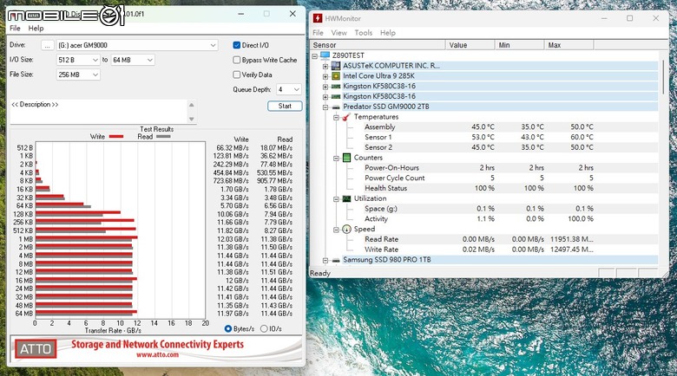Open the Drive dropdown showing acer GM9000
This screenshot has height=376, width=677.
[x=137, y=45]
